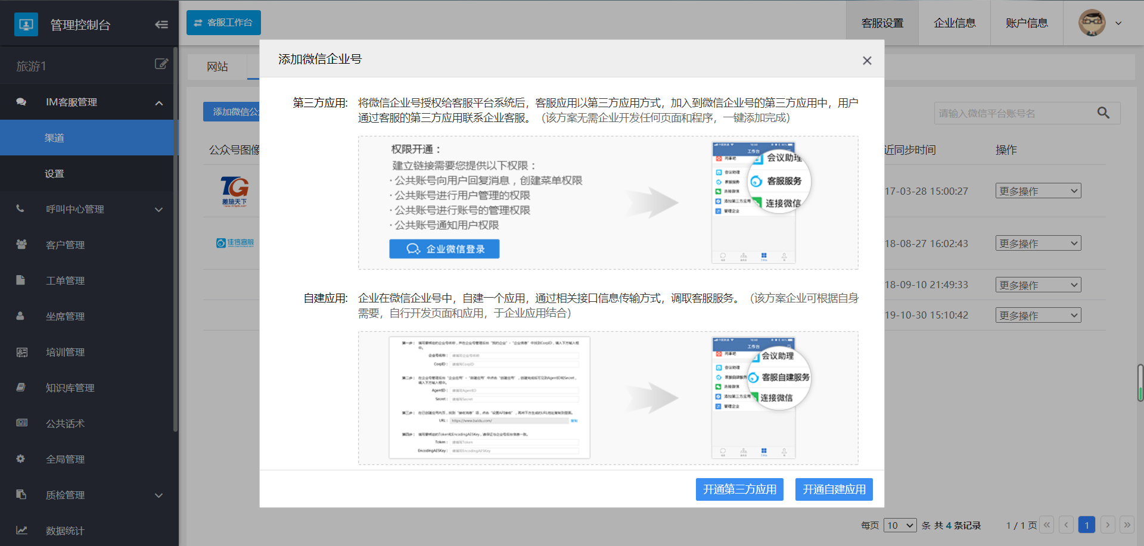Click the 开通自建应用 button
The height and width of the screenshot is (546, 1144).
click(x=834, y=489)
